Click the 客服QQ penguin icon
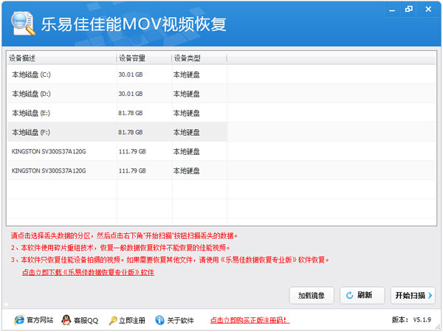Viewport: 443px width, 332px height. 65,320
